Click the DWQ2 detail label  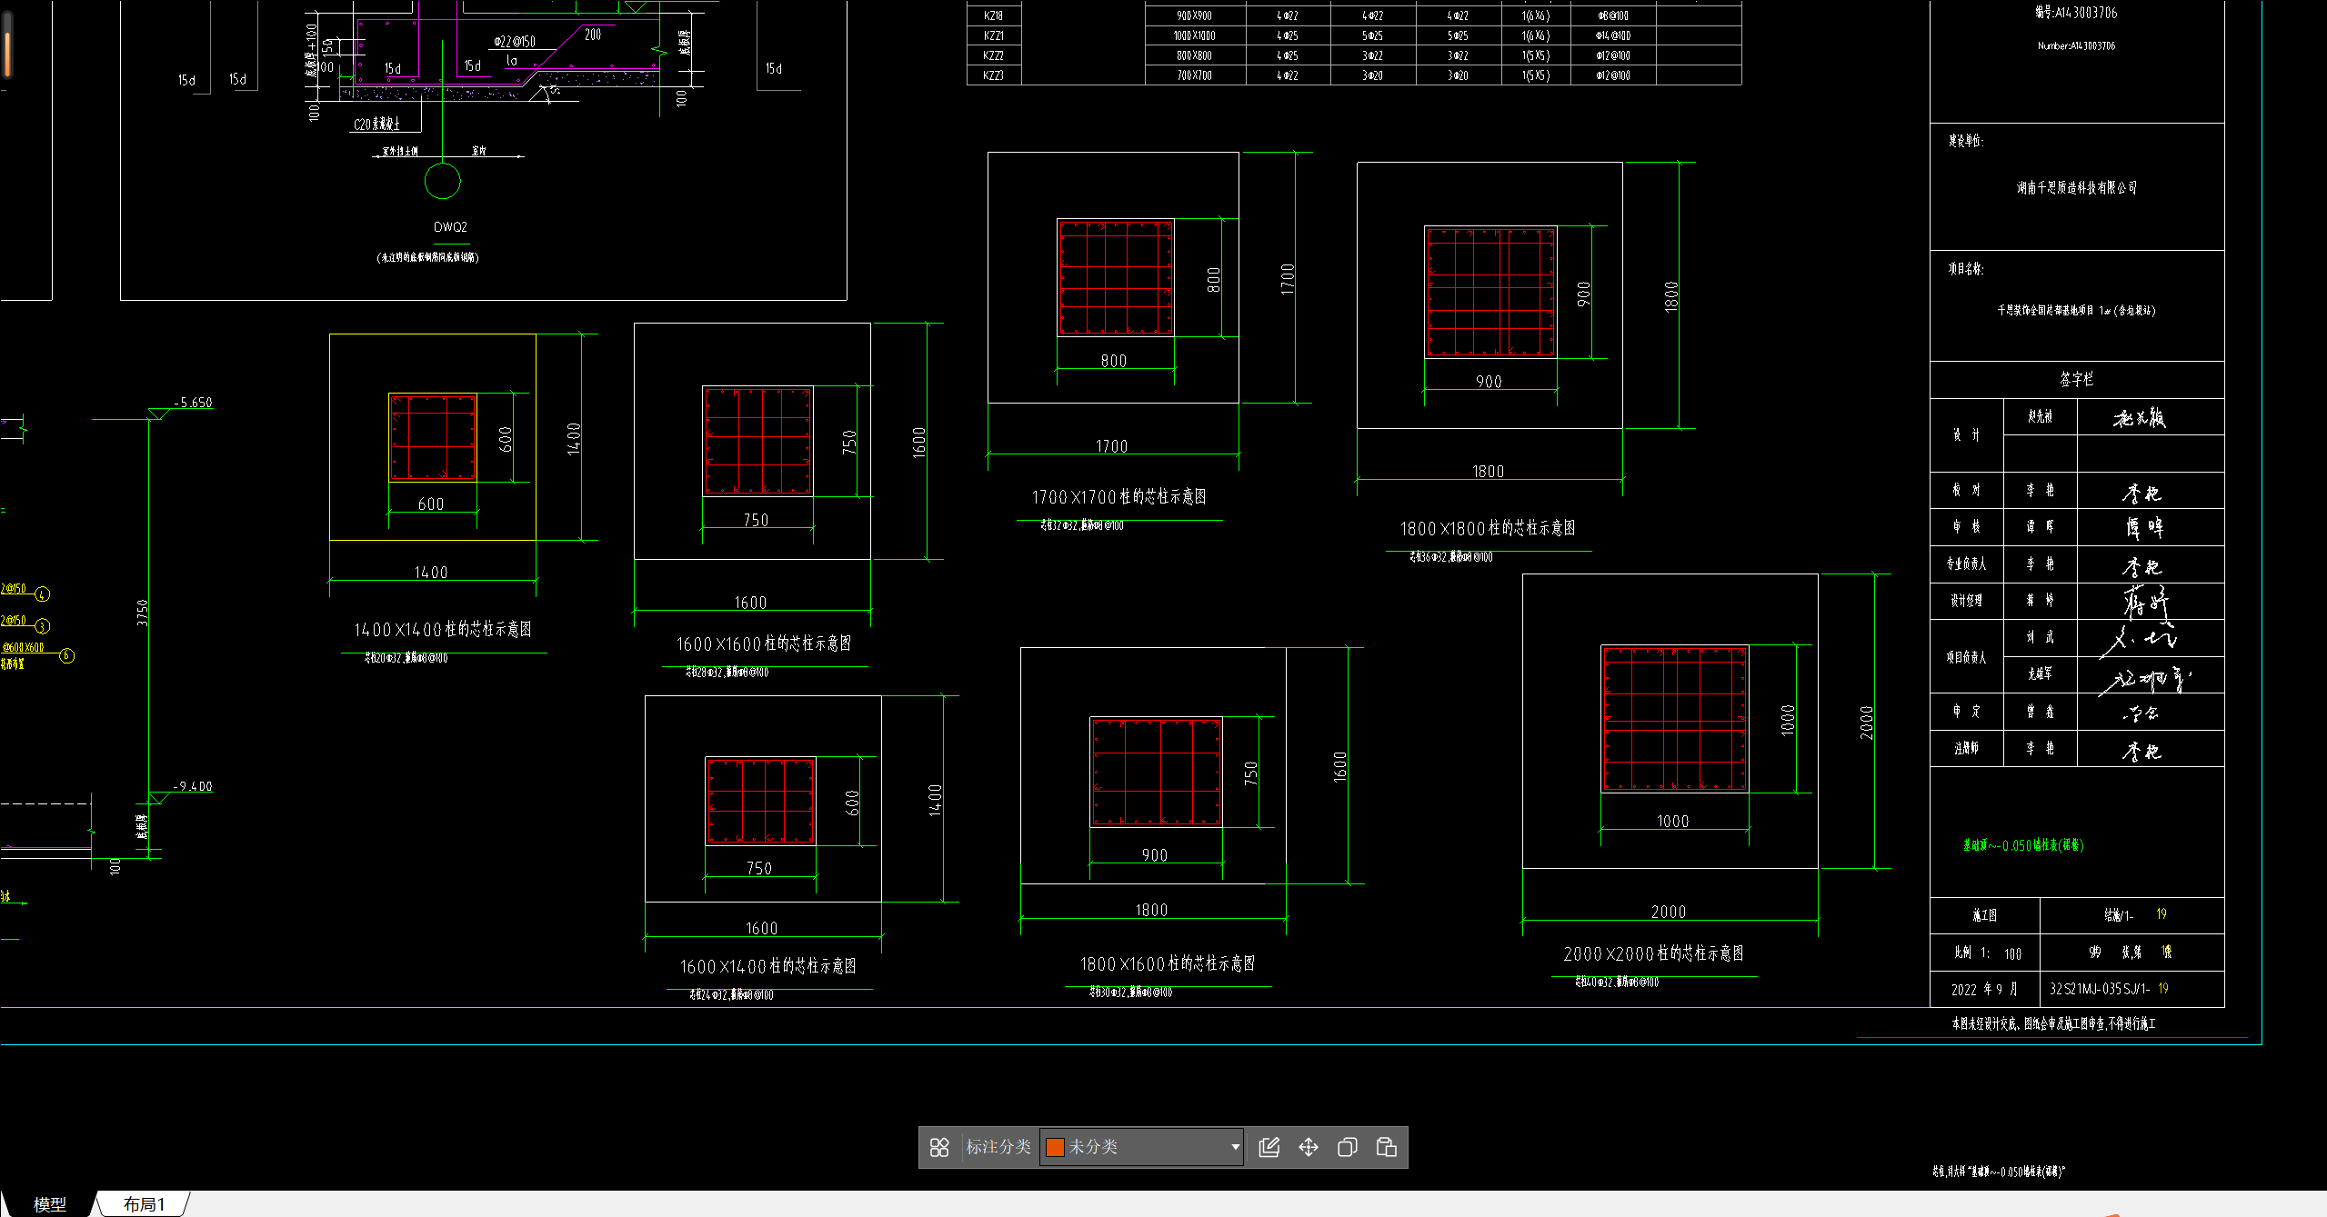[x=450, y=227]
